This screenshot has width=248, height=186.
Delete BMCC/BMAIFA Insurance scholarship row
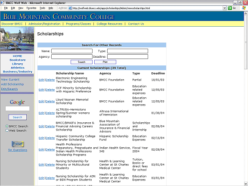50,126
